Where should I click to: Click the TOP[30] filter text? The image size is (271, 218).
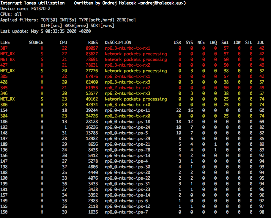click(x=49, y=20)
